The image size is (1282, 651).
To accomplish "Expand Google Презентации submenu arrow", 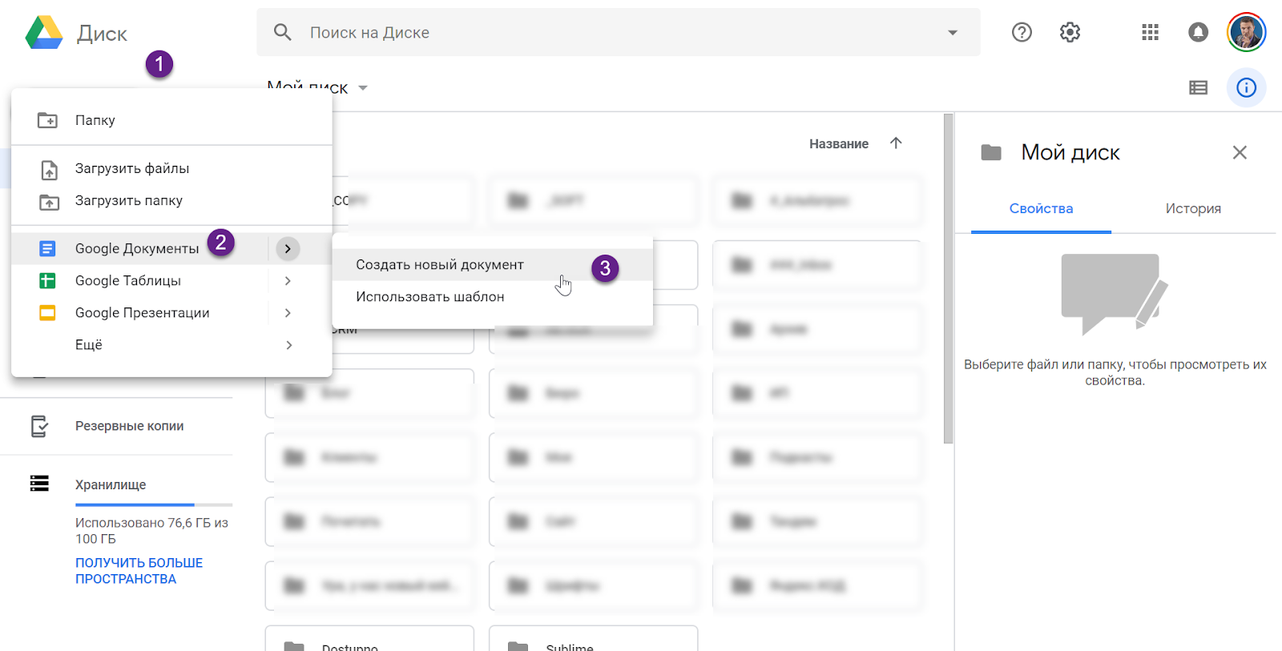I will click(288, 312).
